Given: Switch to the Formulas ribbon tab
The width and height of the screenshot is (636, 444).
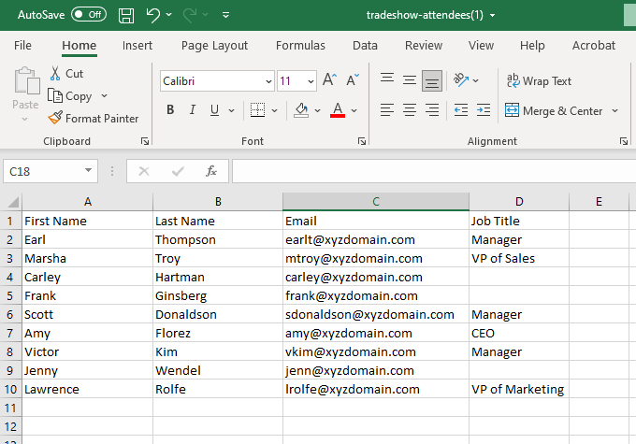Looking at the screenshot, I should click(301, 46).
